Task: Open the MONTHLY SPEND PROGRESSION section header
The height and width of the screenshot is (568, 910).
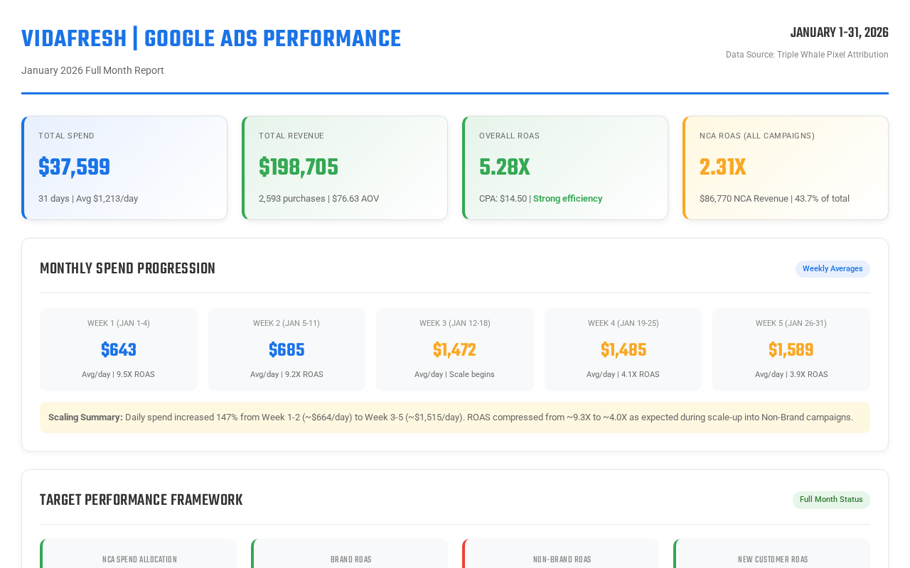Action: coord(127,268)
